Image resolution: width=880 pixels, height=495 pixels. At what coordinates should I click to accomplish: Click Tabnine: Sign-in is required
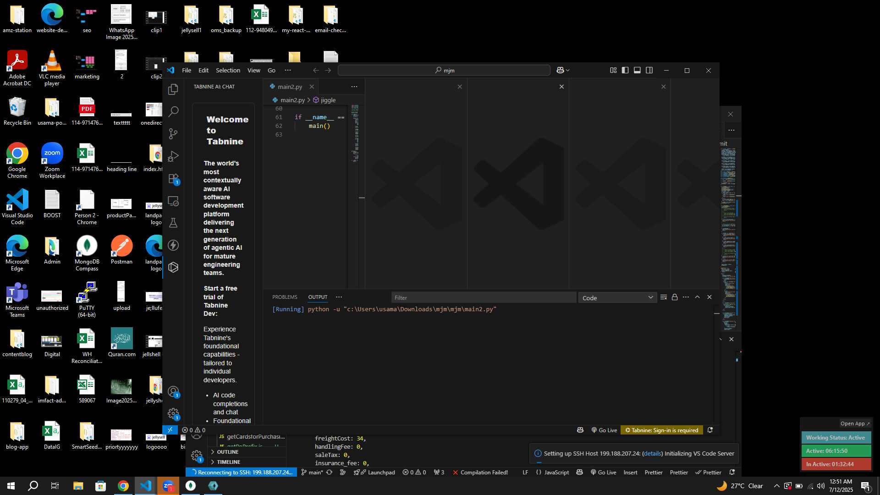pyautogui.click(x=661, y=430)
